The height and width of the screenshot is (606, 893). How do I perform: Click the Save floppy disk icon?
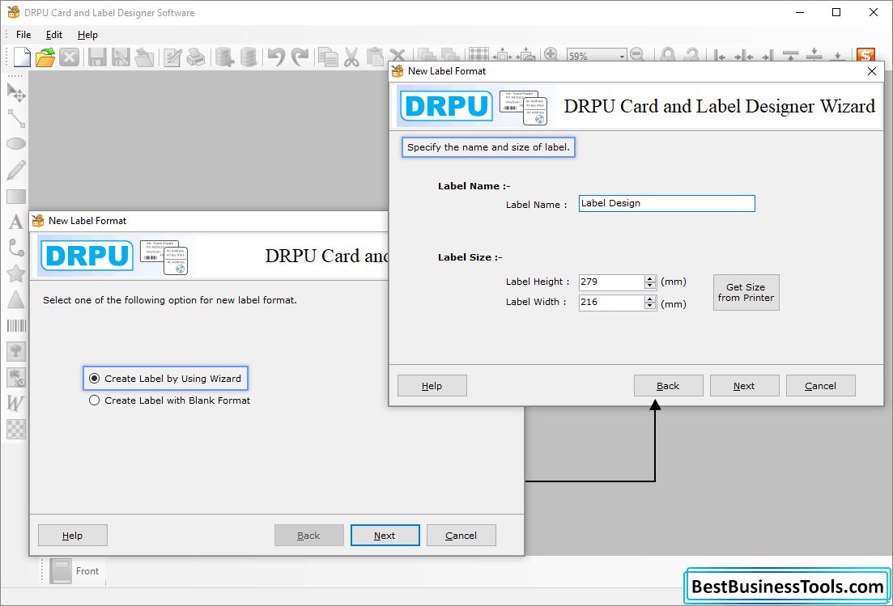coord(97,57)
